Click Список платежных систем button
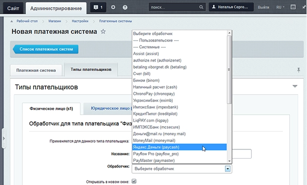307x185 pixels. (x=45, y=49)
